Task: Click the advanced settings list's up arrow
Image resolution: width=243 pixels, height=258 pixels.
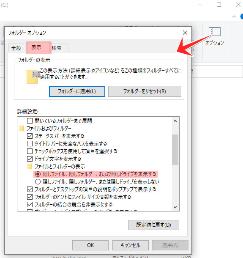Action: [x=175, y=121]
